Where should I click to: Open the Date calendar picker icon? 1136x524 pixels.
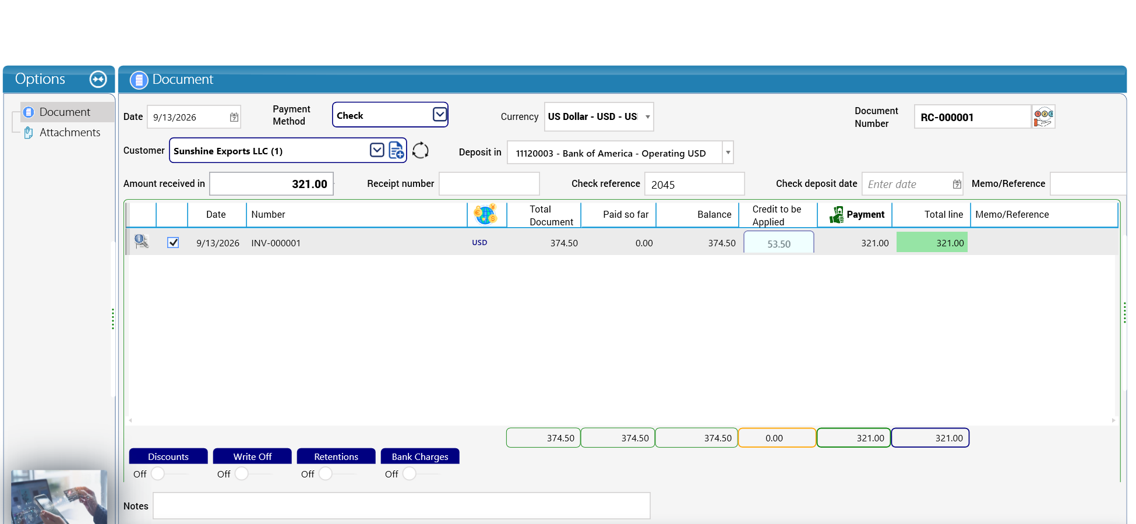click(x=234, y=117)
